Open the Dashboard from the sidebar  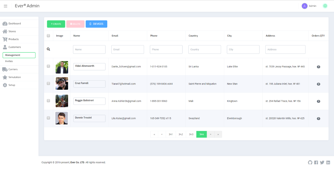point(14,23)
